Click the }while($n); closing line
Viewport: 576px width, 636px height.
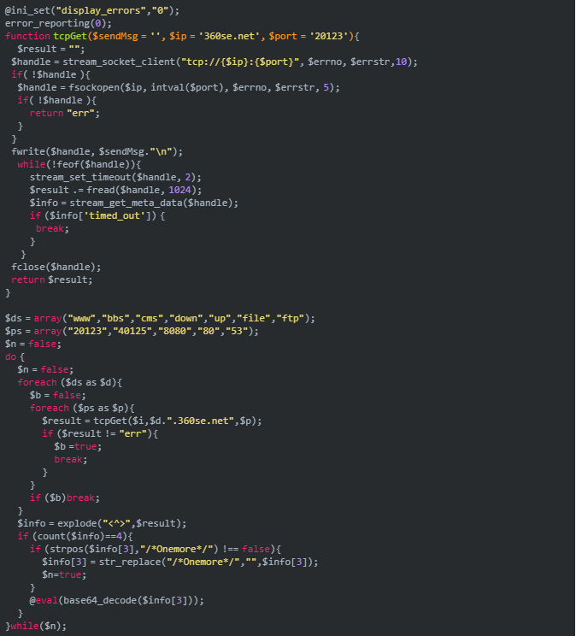point(36,626)
